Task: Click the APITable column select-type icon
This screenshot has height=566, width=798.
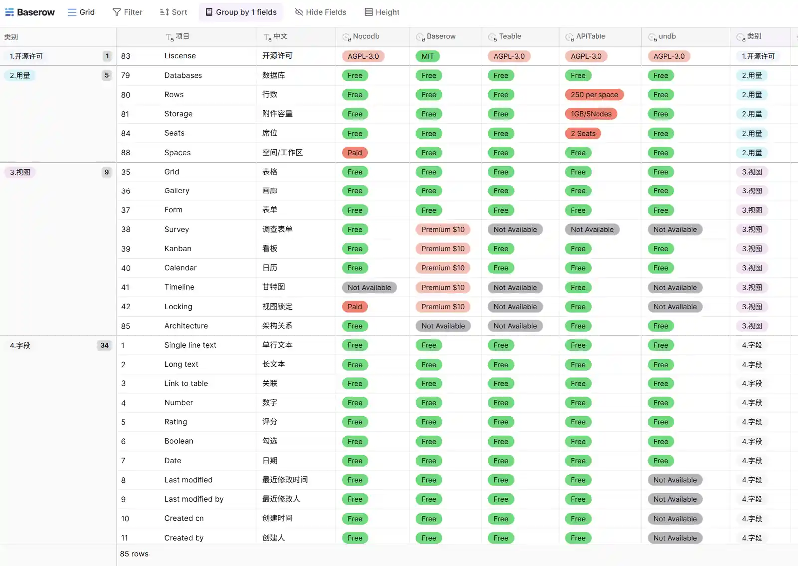Action: tap(570, 37)
